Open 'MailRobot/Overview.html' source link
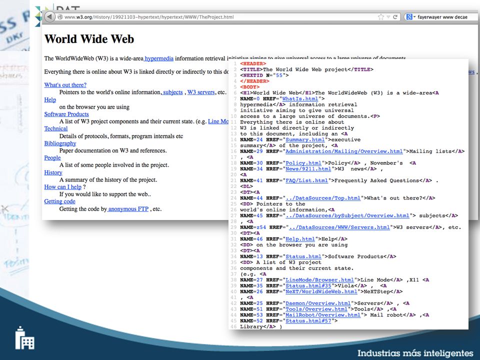Image resolution: width=480 pixels, height=360 pixels. tap(323, 315)
